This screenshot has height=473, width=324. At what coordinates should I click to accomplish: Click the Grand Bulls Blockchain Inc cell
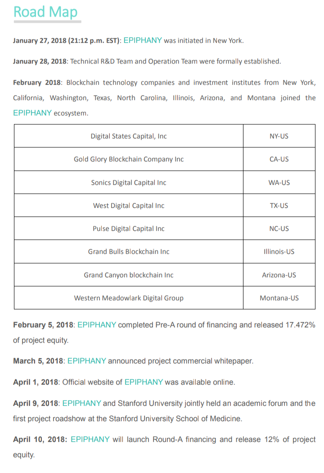[x=129, y=252]
